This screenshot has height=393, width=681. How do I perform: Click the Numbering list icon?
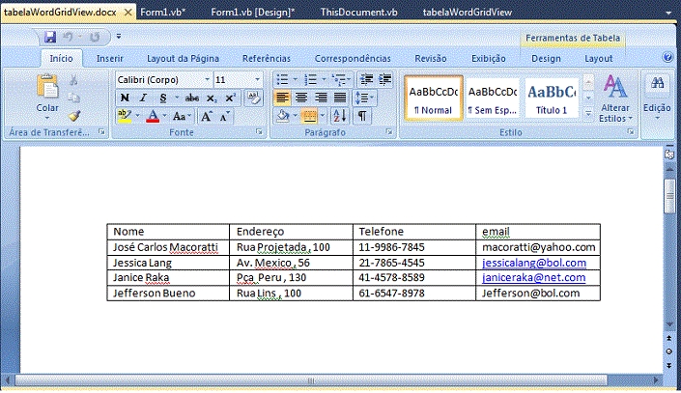[311, 79]
